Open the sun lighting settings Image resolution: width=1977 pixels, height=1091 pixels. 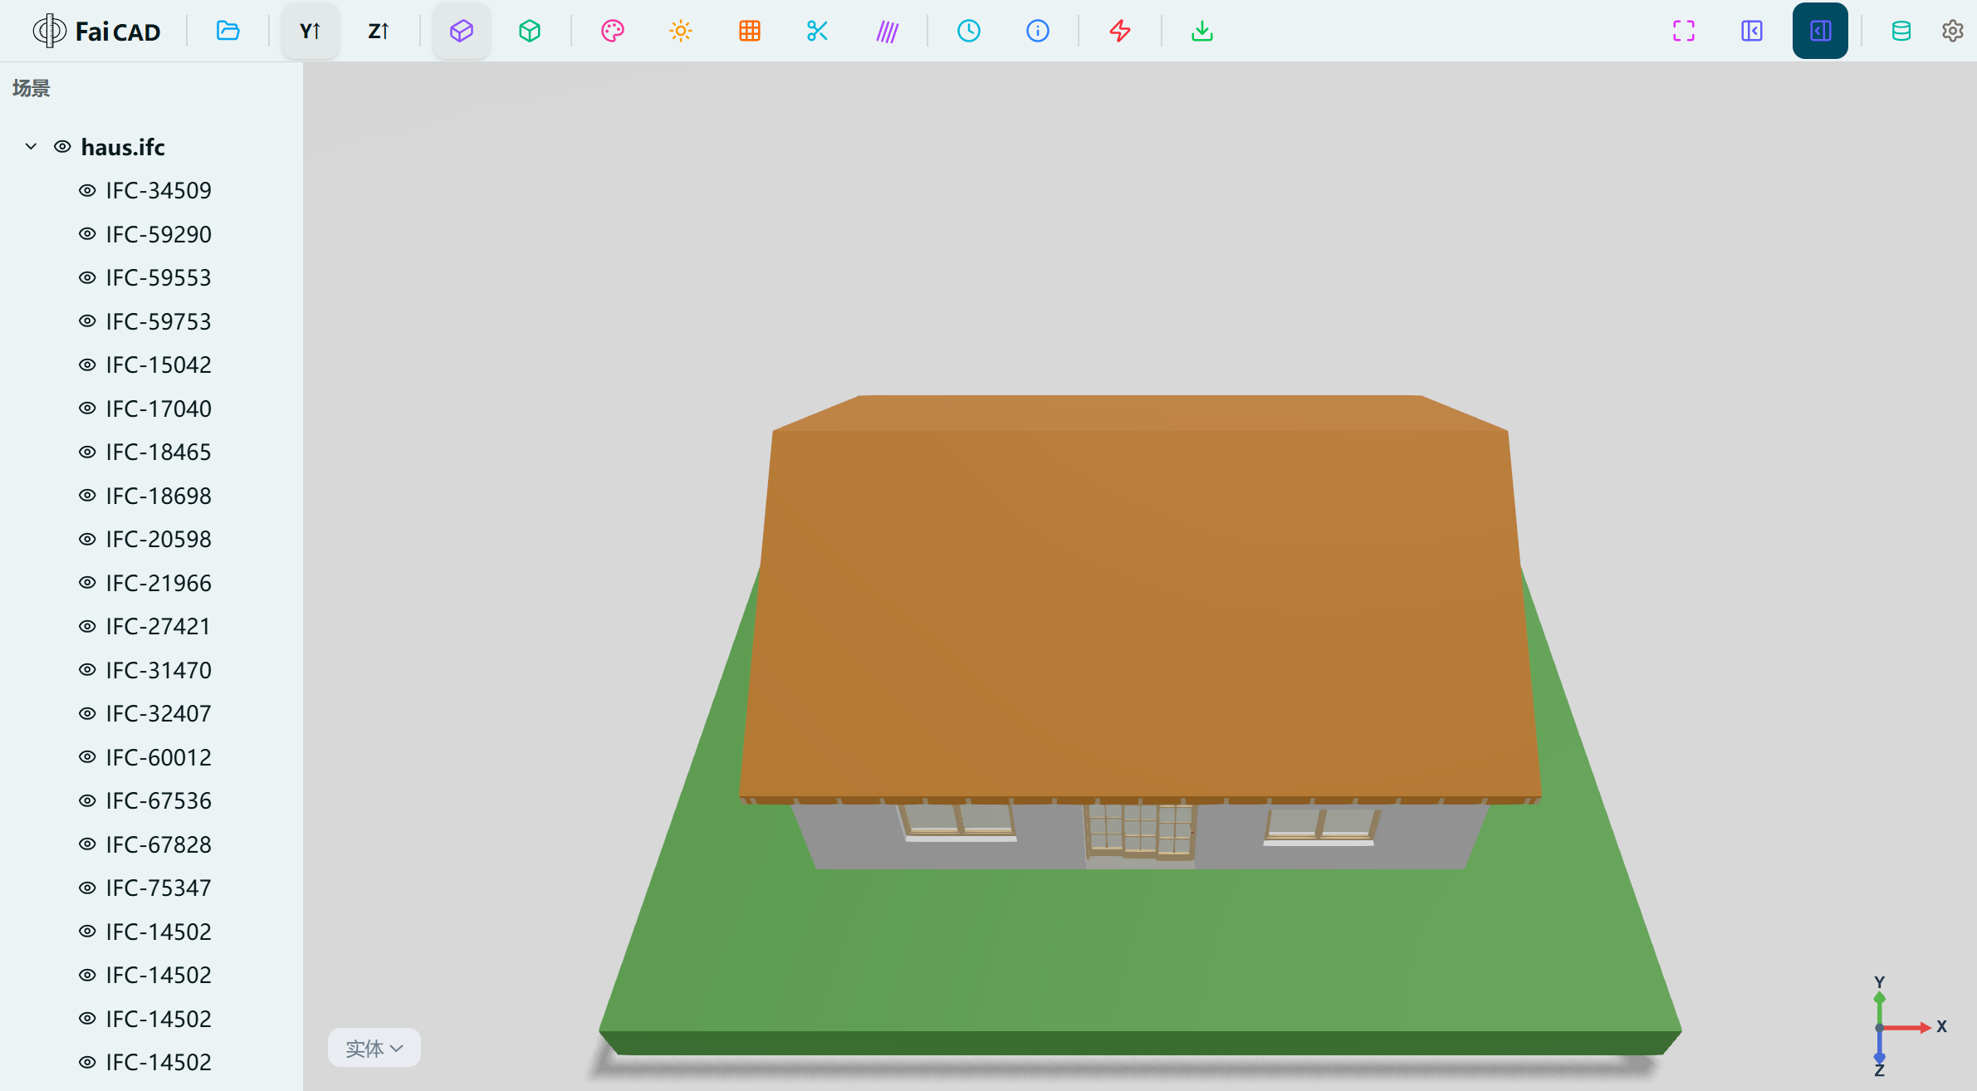(x=681, y=31)
